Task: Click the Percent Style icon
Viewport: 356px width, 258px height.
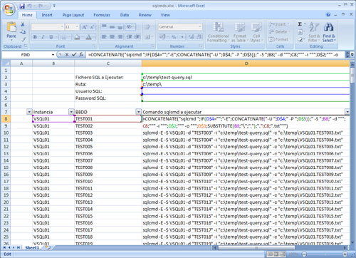Action: point(174,37)
